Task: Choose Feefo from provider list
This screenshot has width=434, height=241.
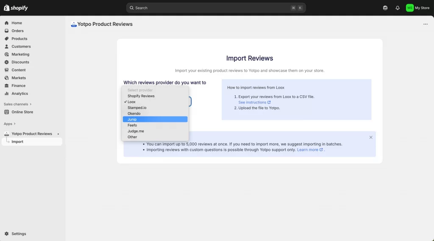Action: click(x=155, y=125)
